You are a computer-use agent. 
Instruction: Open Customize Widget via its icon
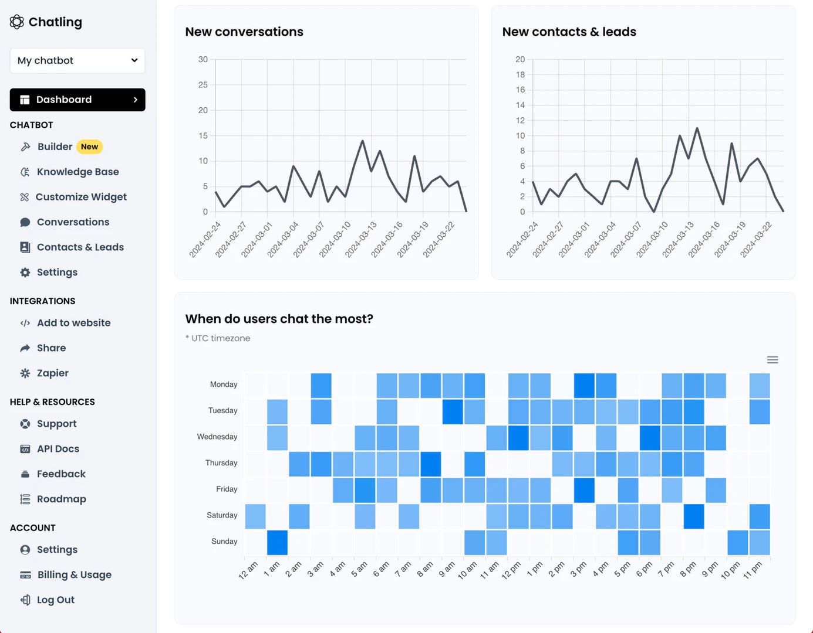coord(25,197)
